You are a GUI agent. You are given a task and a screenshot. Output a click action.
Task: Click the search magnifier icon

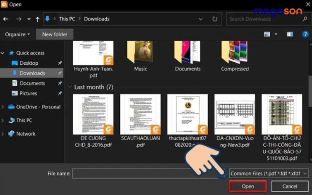tap(305, 19)
